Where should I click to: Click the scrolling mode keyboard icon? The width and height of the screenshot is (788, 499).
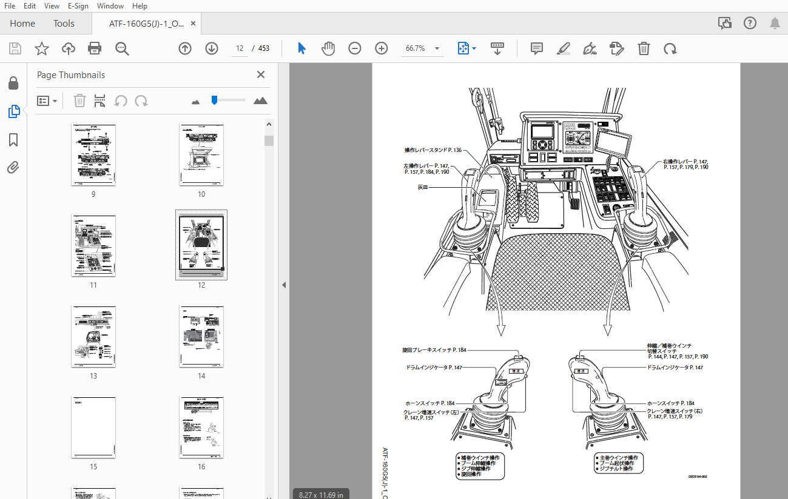click(x=497, y=48)
